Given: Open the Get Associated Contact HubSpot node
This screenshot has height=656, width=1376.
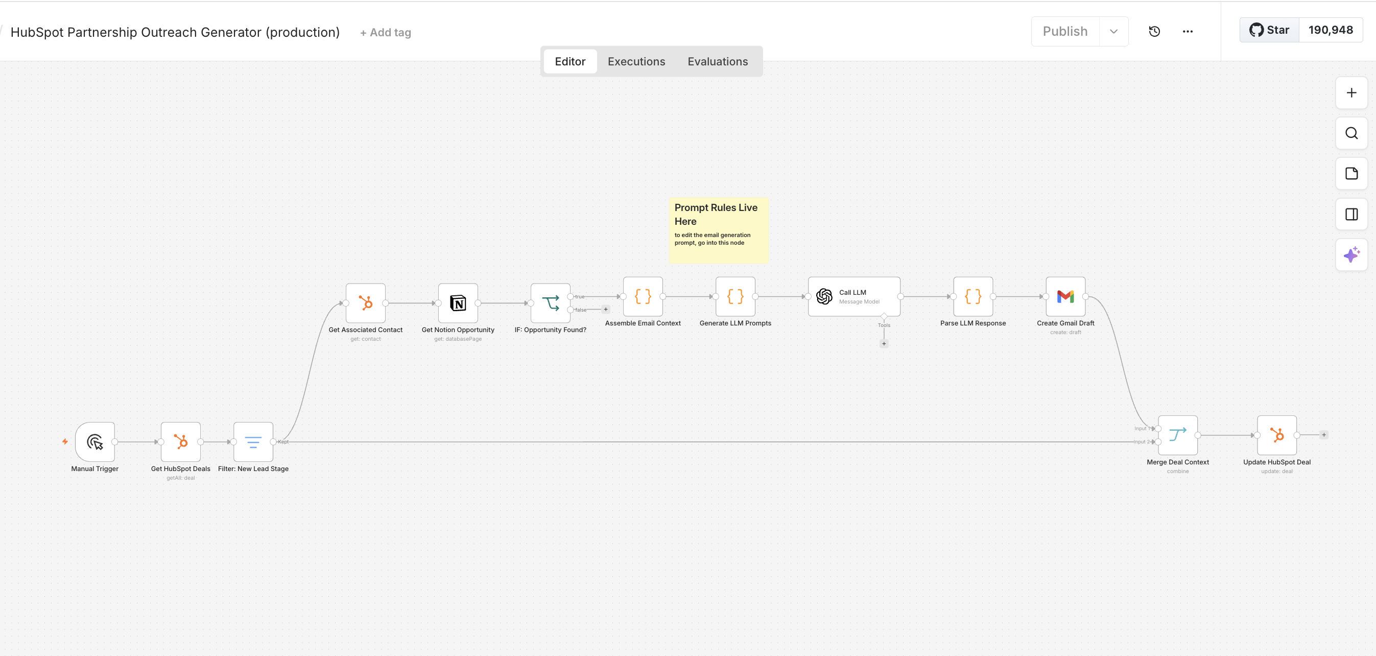Looking at the screenshot, I should 365,303.
